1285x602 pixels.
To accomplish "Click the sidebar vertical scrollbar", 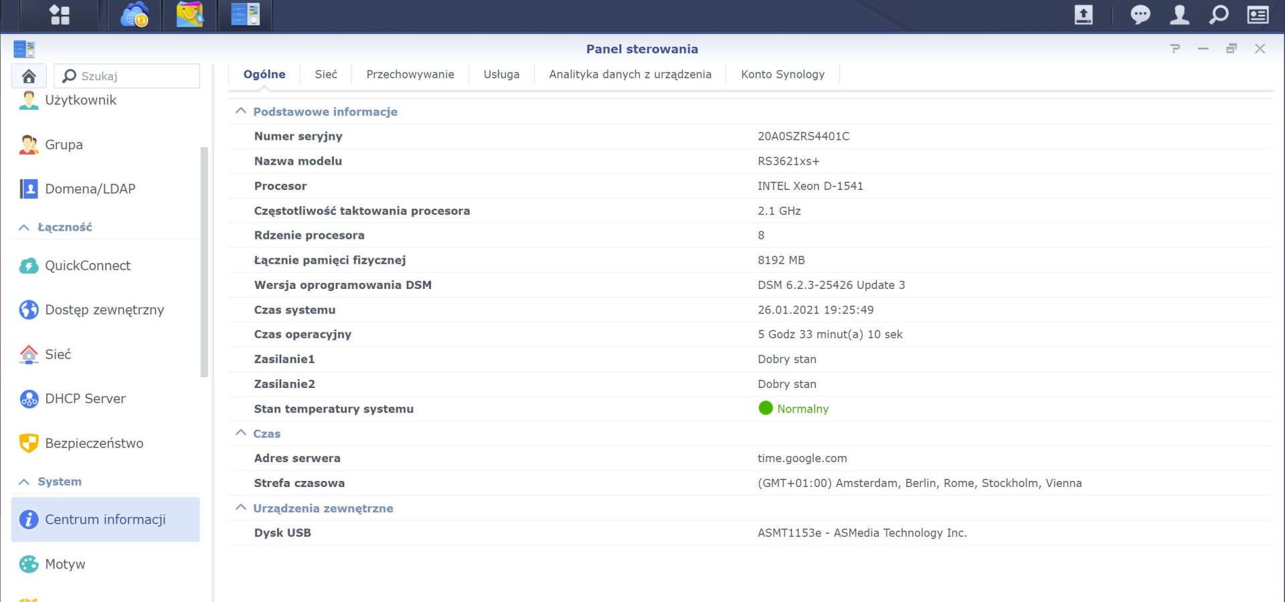I will (x=205, y=262).
